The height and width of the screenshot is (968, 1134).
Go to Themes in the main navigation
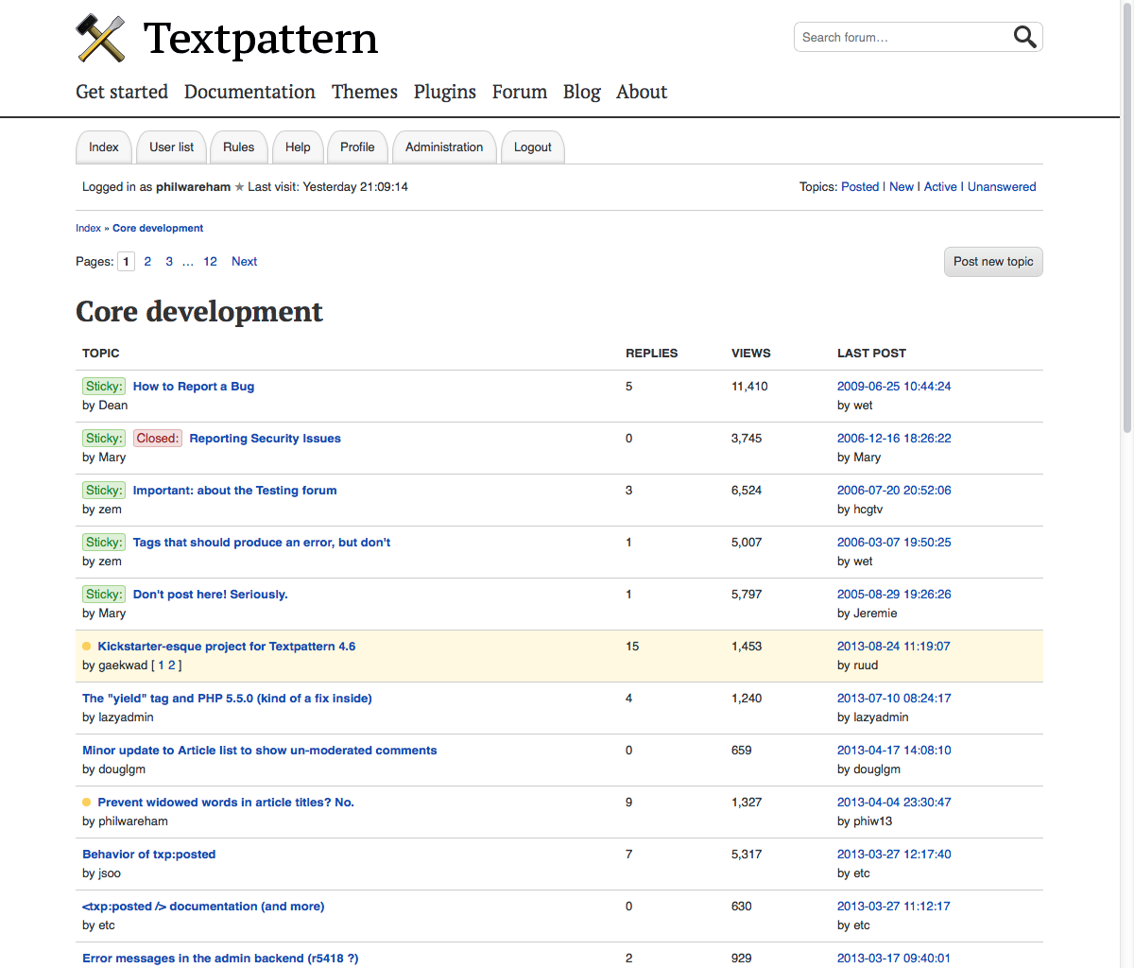point(365,92)
